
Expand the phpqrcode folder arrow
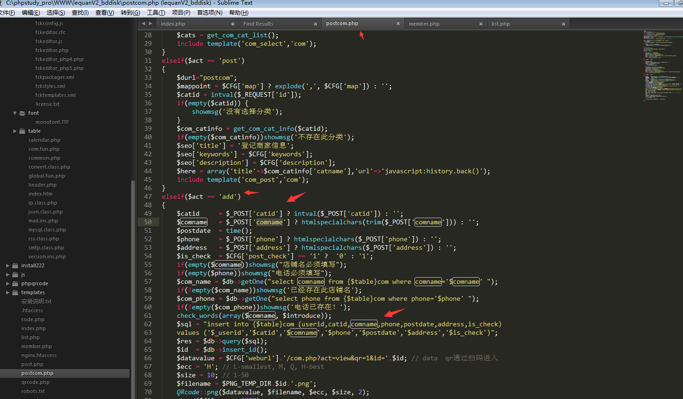(x=8, y=284)
